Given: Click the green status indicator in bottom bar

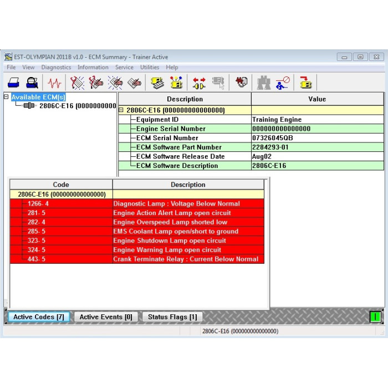Looking at the screenshot, I should click(375, 316).
